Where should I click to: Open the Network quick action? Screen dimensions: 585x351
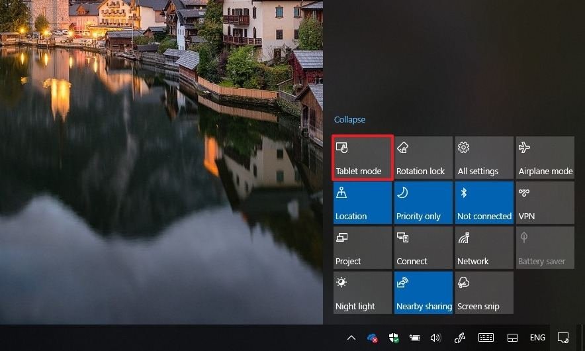coord(484,248)
